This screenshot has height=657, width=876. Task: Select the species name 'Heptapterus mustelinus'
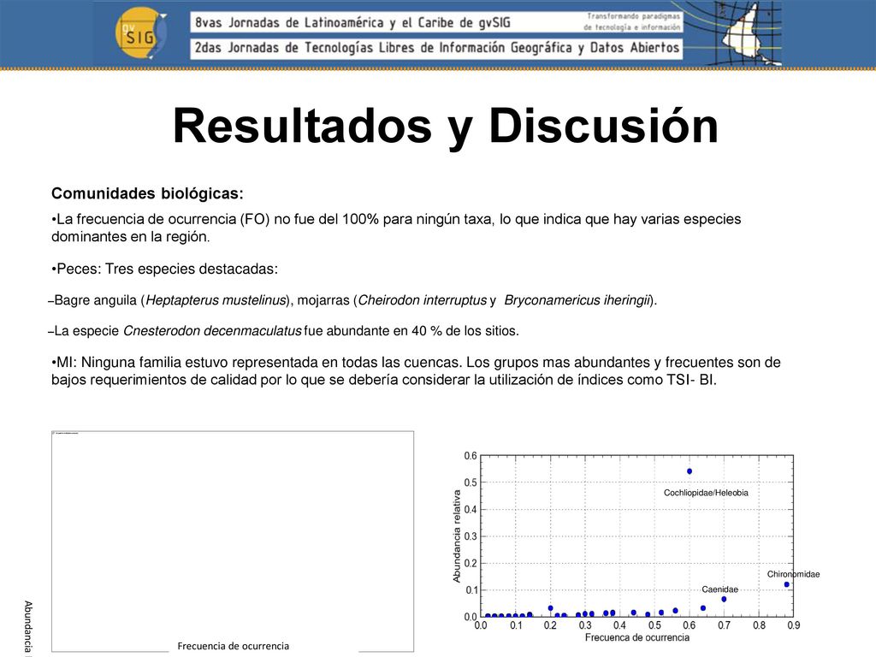click(x=216, y=300)
